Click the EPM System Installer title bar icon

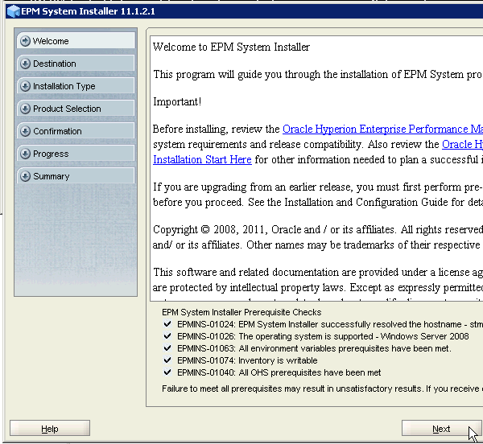pos(13,12)
